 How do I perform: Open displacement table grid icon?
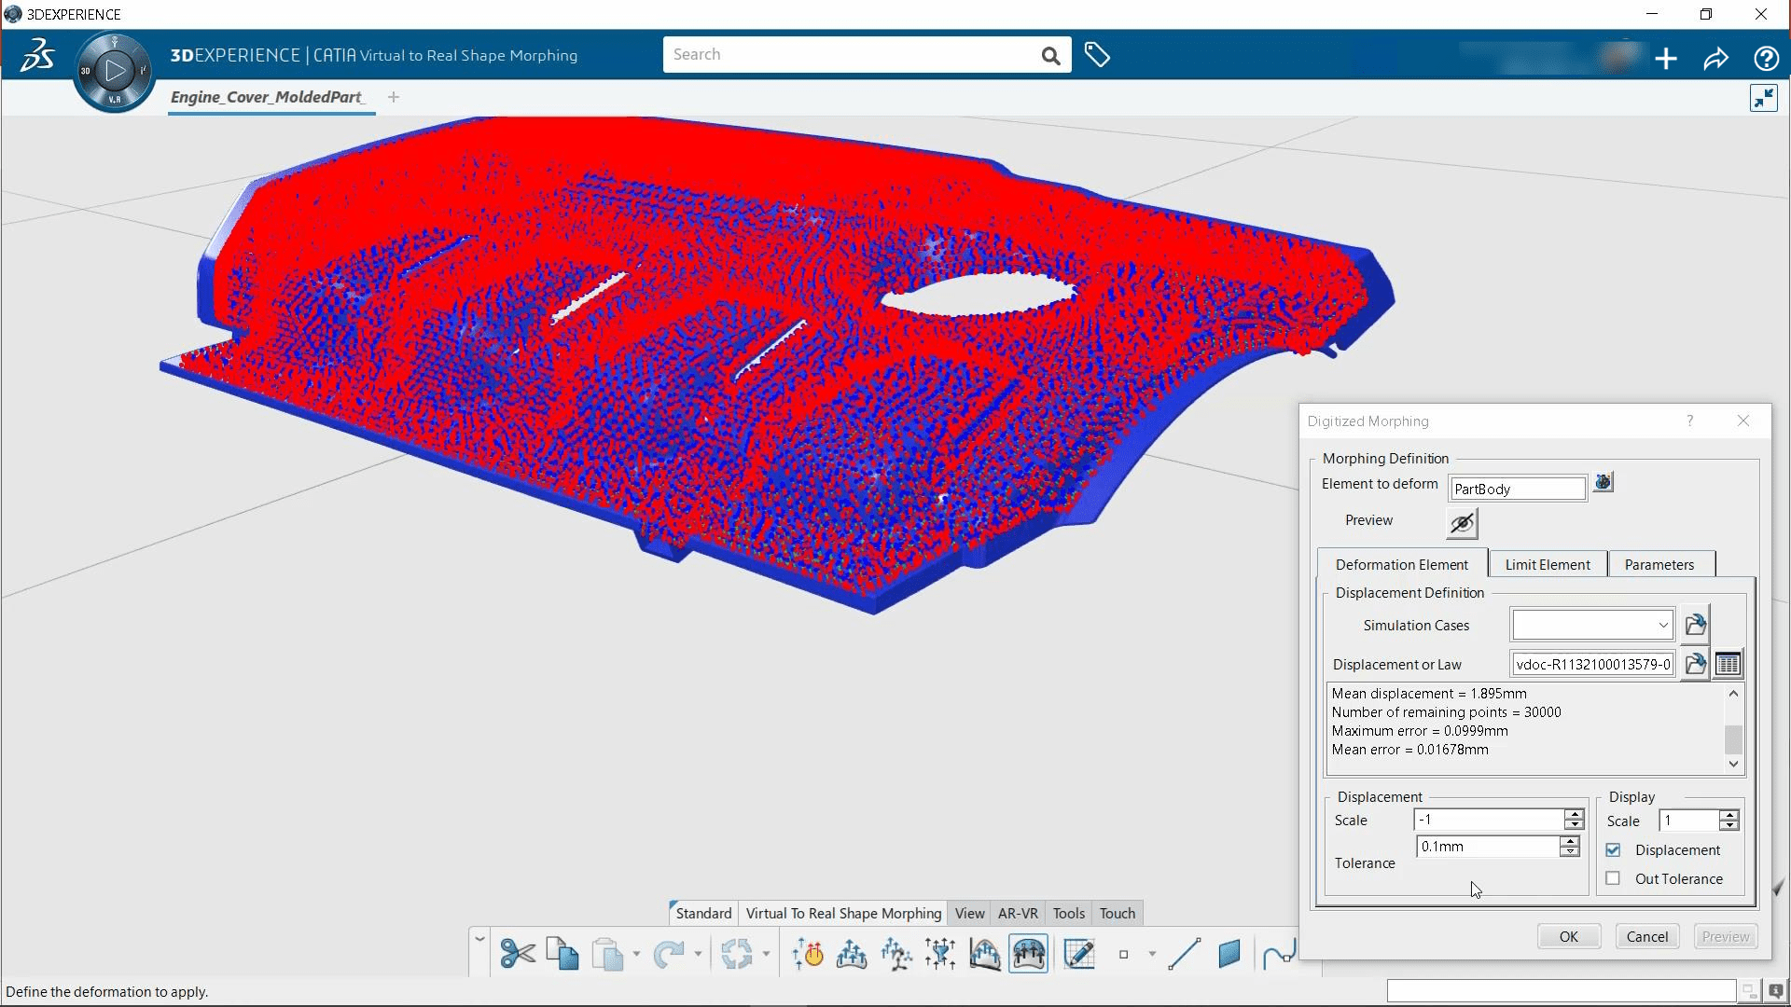pos(1728,664)
